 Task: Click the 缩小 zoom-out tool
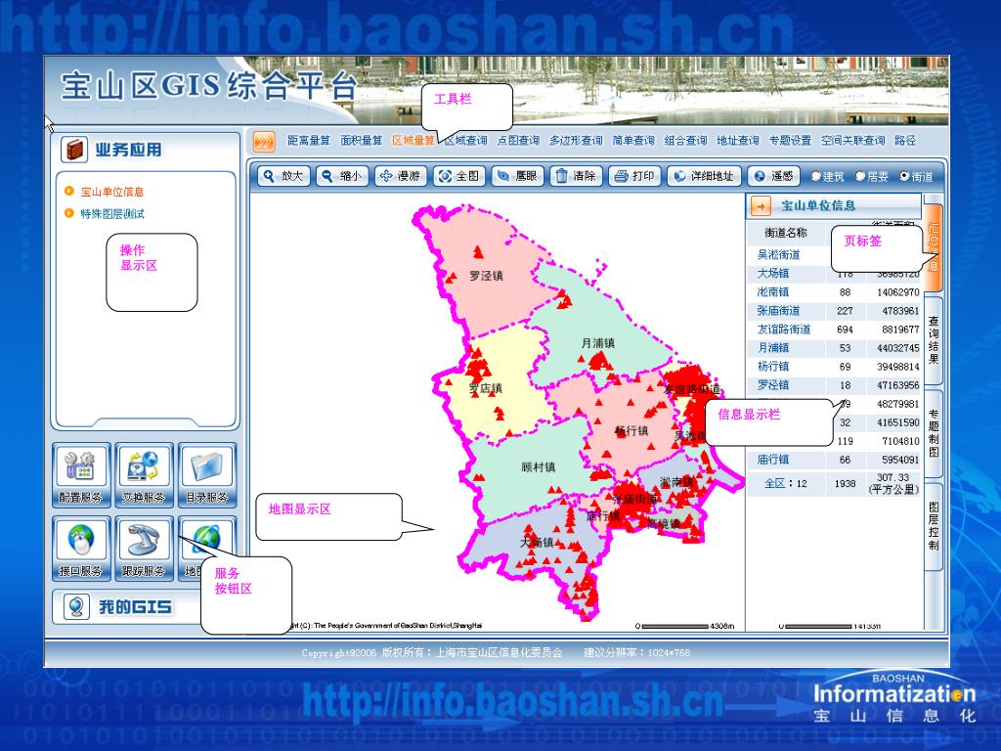click(343, 176)
